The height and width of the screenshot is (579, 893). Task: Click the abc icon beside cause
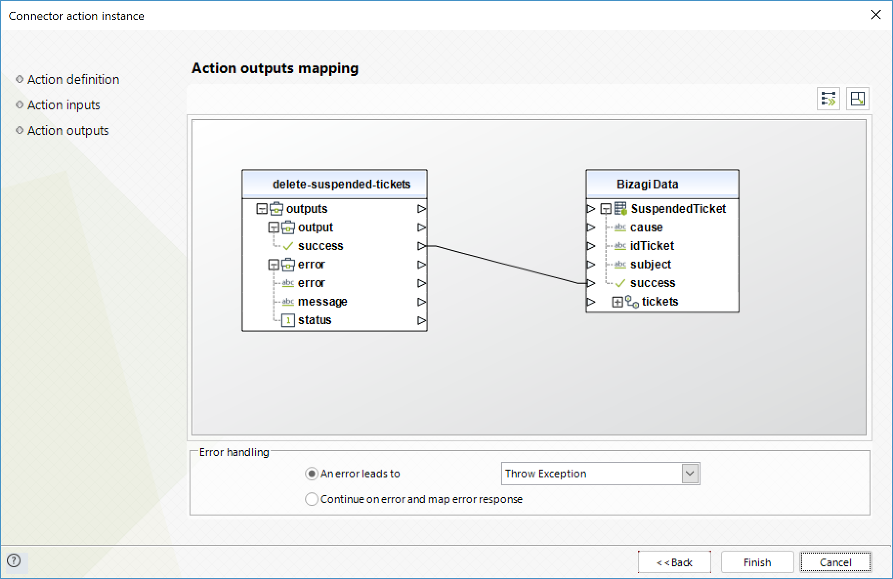tap(620, 227)
